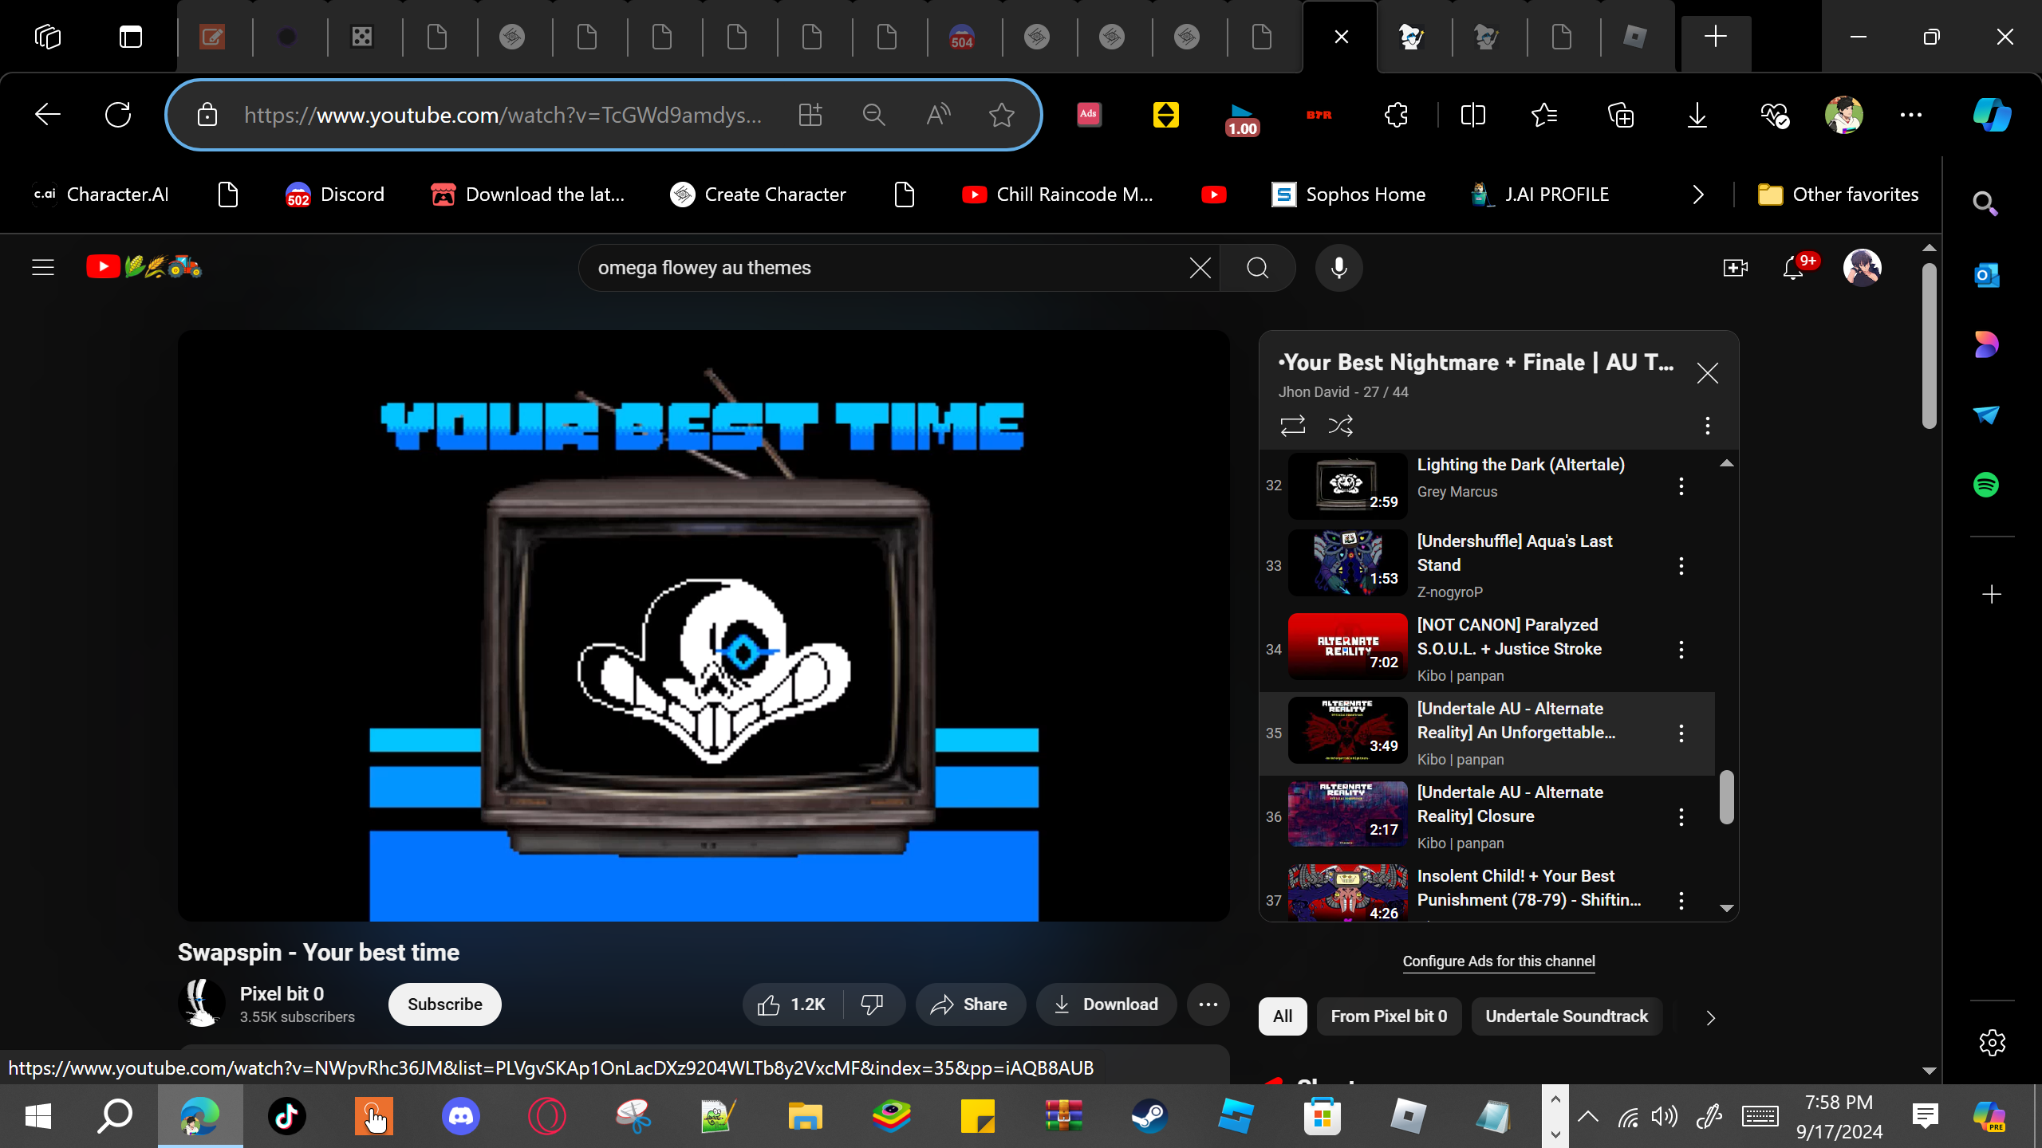The height and width of the screenshot is (1148, 2042).
Task: Open YouTube notifications bell
Action: point(1793,268)
